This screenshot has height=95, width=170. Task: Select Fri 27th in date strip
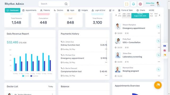tap(120, 15)
